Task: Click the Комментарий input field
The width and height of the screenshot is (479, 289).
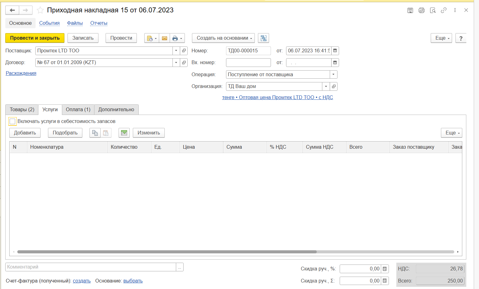Action: pyautogui.click(x=91, y=267)
